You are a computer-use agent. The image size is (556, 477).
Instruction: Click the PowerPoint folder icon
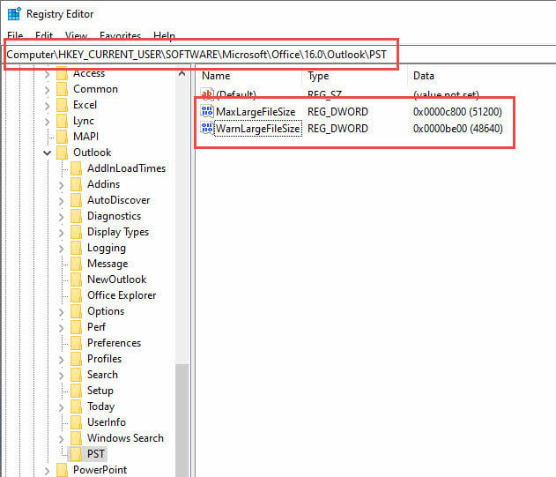(x=62, y=470)
